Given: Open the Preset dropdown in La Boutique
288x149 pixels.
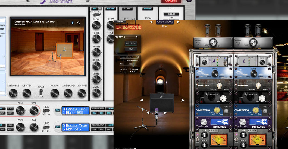Looking at the screenshot, I should coord(131,37).
